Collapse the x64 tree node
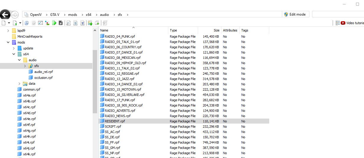This screenshot has height=158, width=364. coord(14,54)
